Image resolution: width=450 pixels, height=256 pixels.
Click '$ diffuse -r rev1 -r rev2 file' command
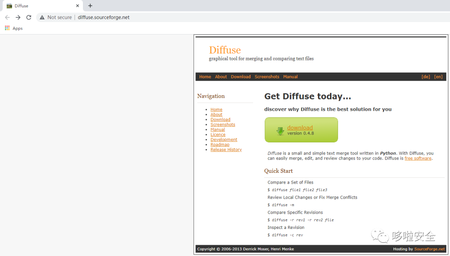click(x=300, y=220)
